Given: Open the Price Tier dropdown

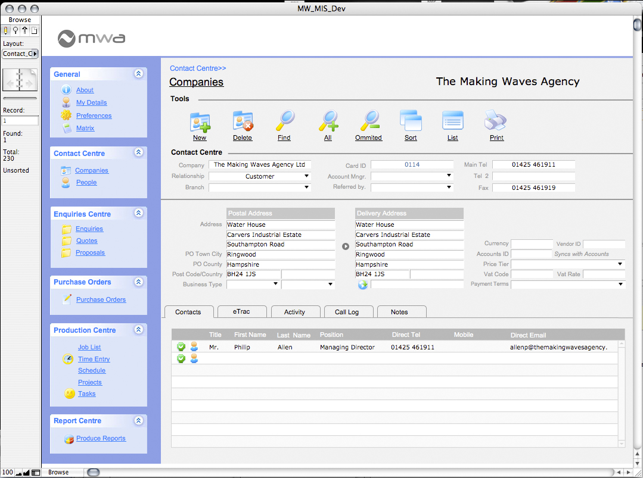Looking at the screenshot, I should click(x=568, y=264).
